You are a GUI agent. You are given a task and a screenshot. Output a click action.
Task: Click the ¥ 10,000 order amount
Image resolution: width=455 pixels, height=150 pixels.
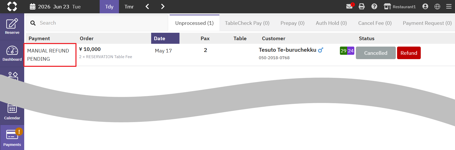[90, 49]
